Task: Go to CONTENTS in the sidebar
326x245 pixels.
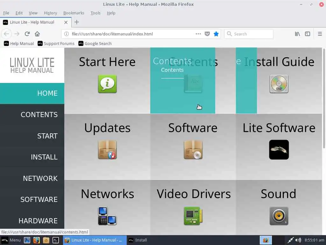Action: (x=32, y=115)
